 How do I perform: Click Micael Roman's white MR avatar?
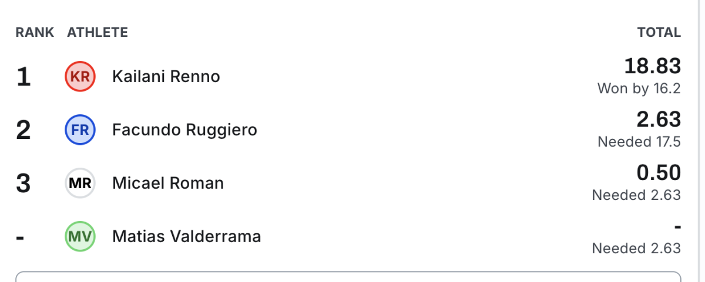(79, 184)
